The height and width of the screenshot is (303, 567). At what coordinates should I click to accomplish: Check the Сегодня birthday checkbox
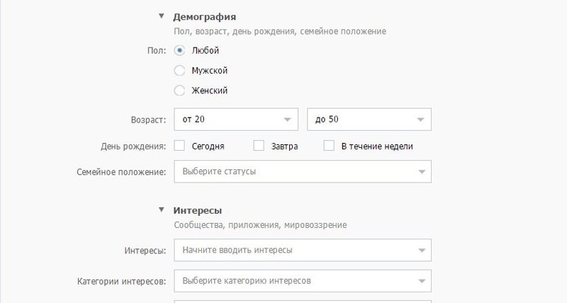[179, 146]
